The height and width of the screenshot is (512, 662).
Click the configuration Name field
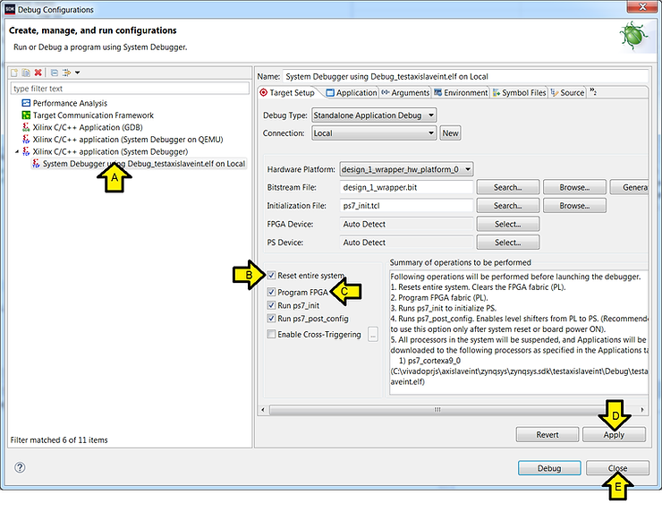[x=465, y=76]
